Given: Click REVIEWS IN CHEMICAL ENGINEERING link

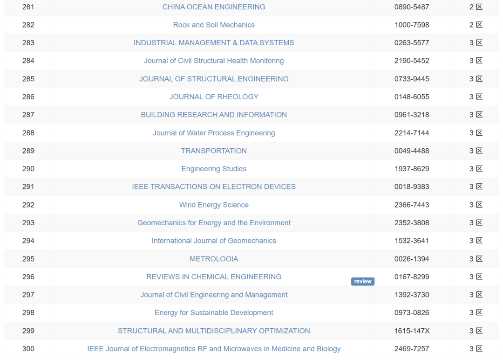Looking at the screenshot, I should (x=214, y=277).
